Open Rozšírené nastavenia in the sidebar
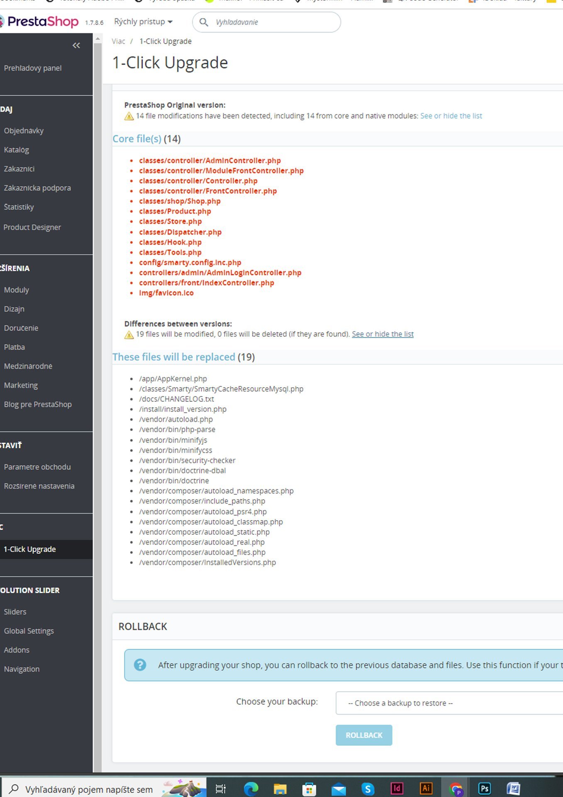This screenshot has height=797, width=563. point(39,487)
